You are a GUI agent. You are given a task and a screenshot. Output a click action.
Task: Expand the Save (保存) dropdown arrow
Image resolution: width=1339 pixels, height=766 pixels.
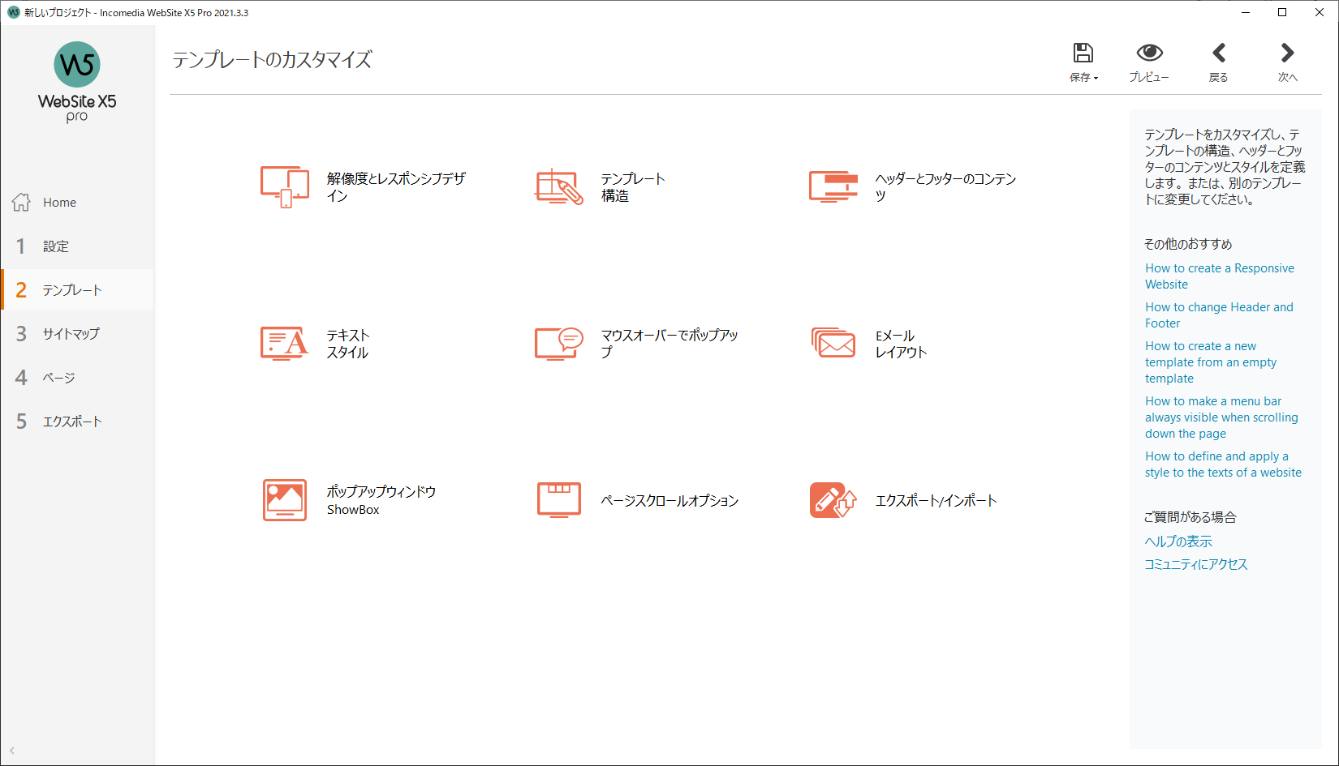click(x=1096, y=79)
